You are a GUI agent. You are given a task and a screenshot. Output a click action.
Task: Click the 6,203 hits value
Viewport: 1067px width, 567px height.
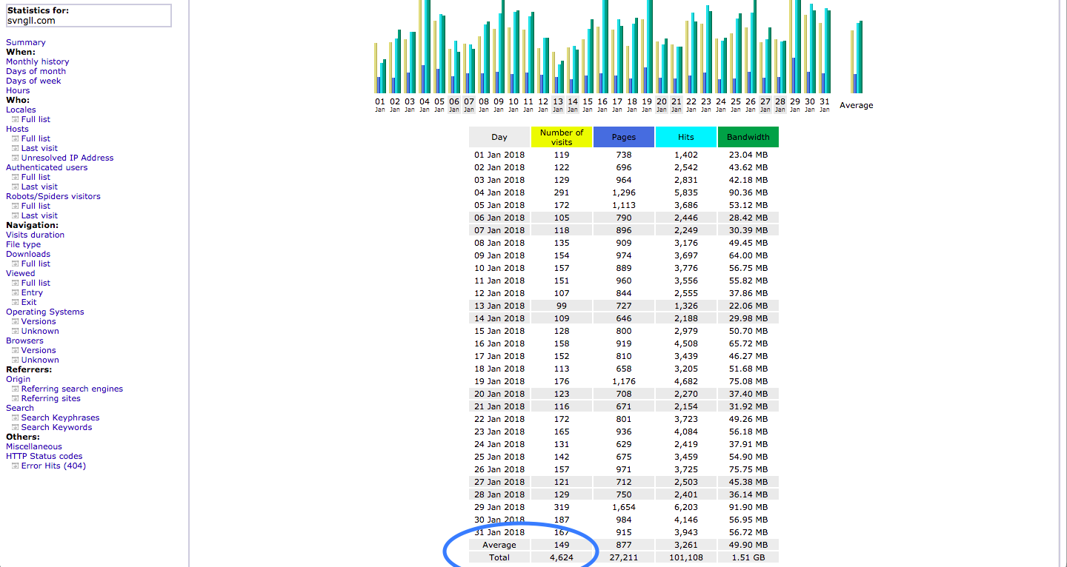pos(686,507)
